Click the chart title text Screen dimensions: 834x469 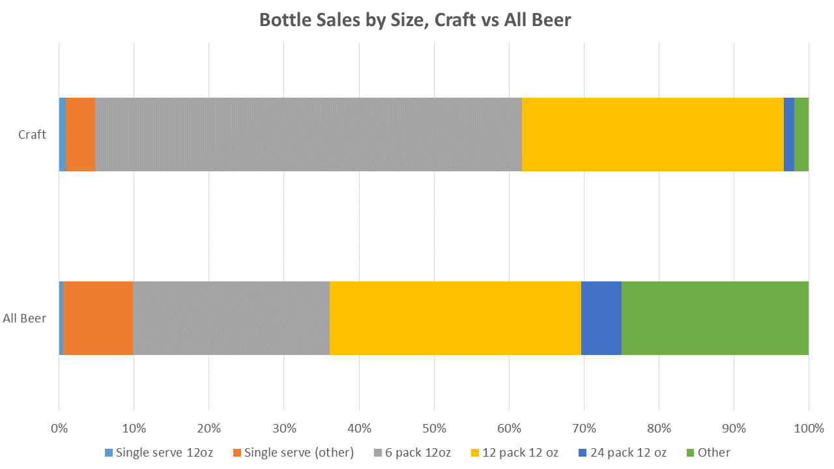[x=415, y=20]
